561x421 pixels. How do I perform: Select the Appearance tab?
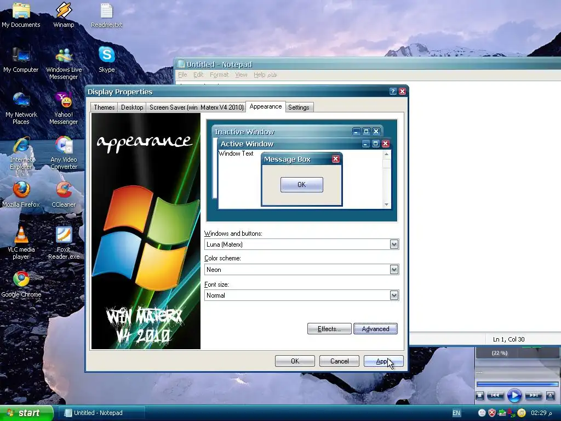click(266, 106)
